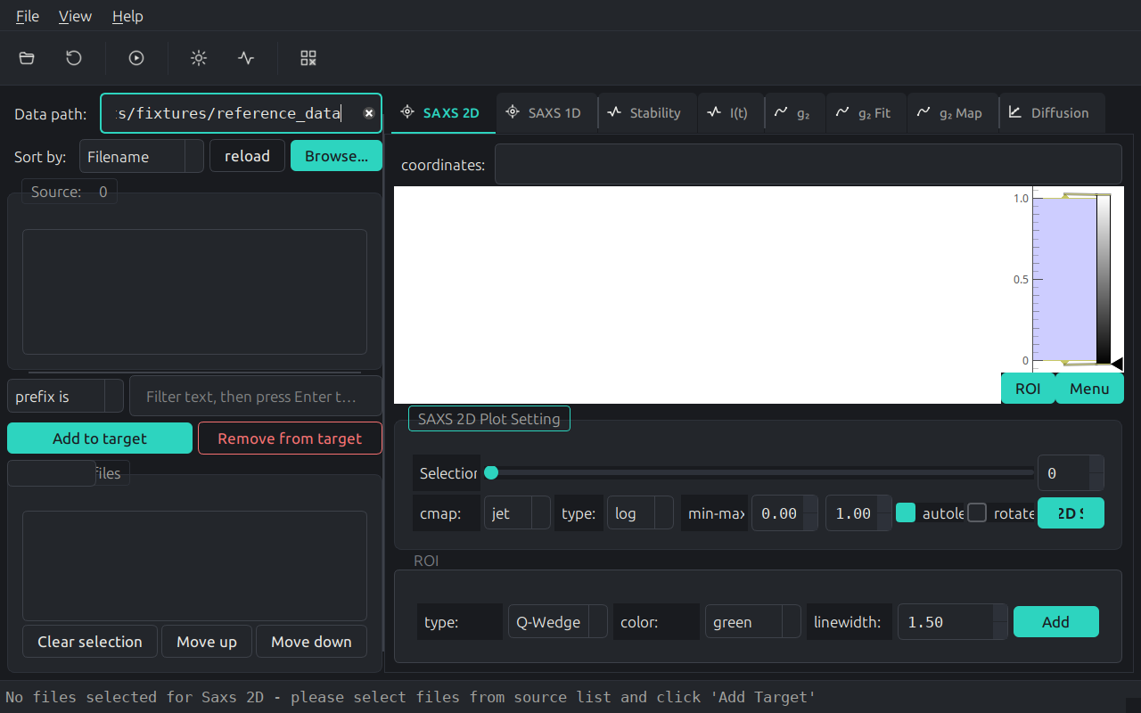Toggle the rotate checkbox
This screenshot has height=713, width=1141.
point(978,512)
